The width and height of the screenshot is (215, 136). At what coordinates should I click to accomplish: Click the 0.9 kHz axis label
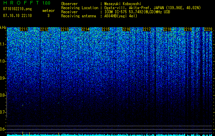pyautogui.click(x=3, y=78)
